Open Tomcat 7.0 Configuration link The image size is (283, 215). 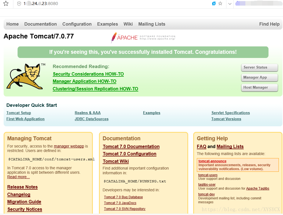(x=129, y=154)
